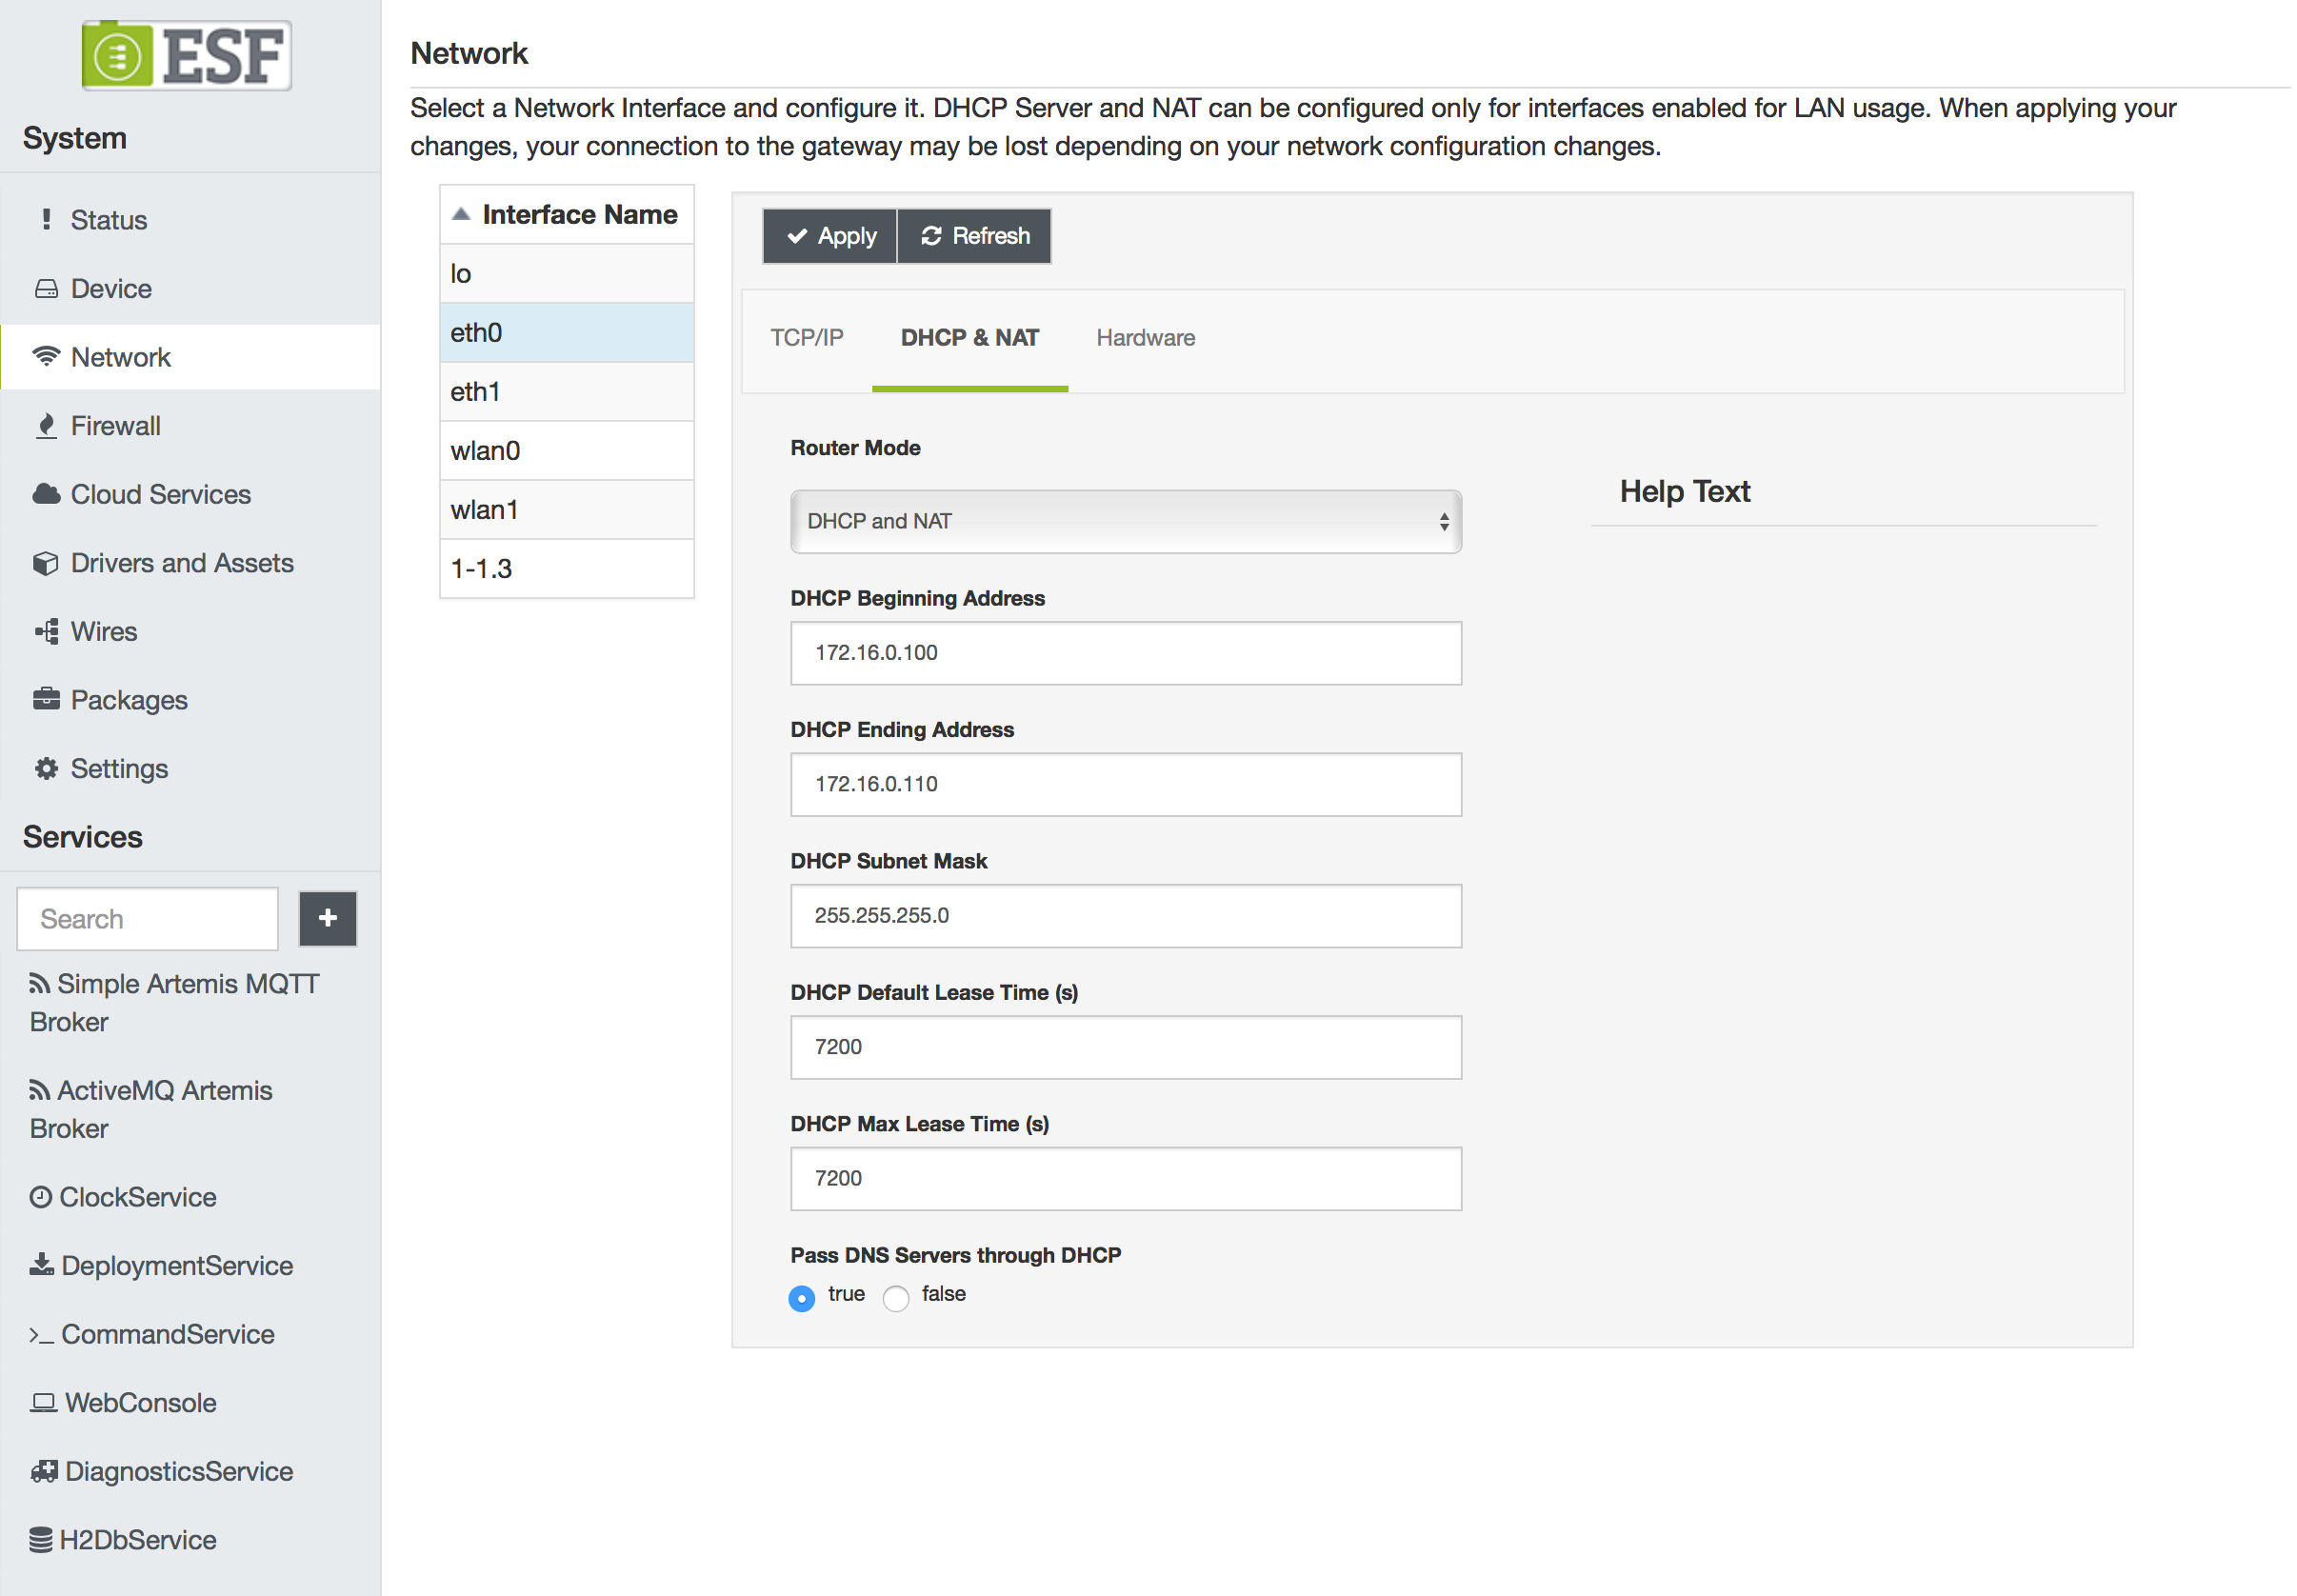
Task: Click the DHCP Ending Address field
Action: [x=1126, y=784]
